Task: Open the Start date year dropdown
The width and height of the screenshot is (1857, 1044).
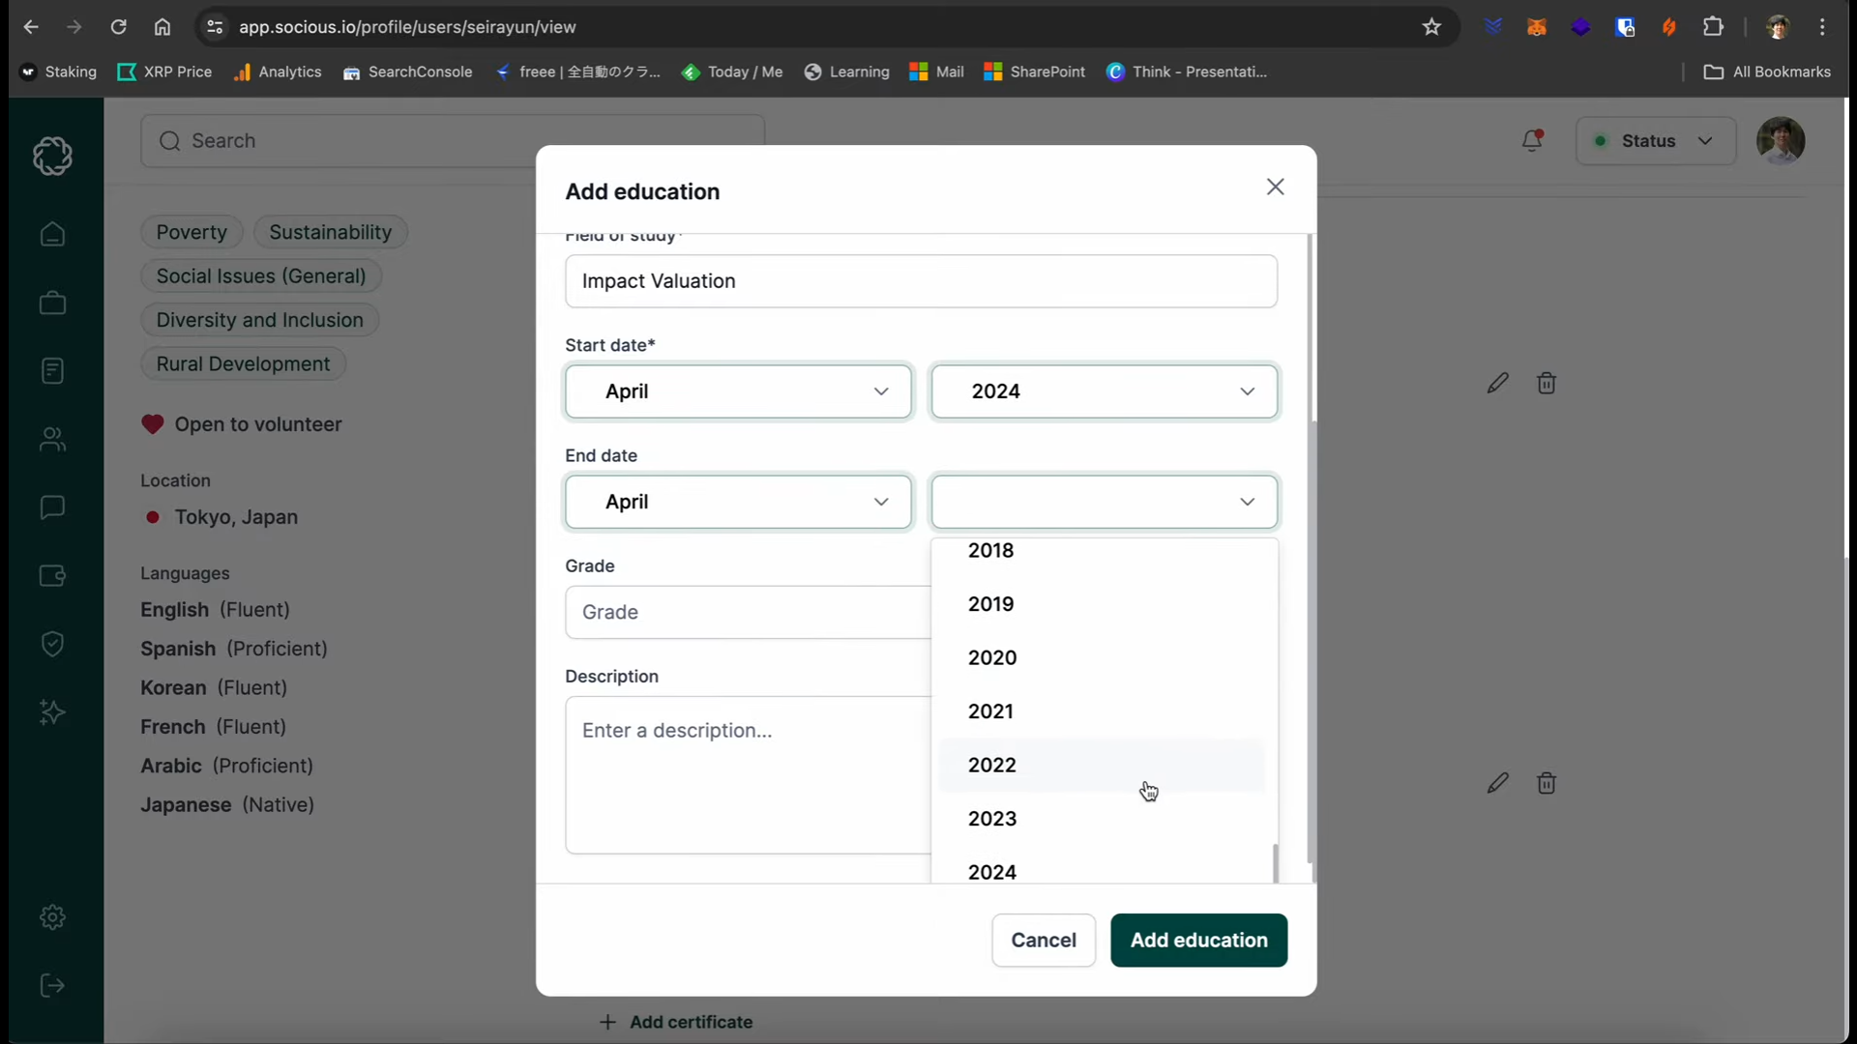Action: pyautogui.click(x=1104, y=391)
